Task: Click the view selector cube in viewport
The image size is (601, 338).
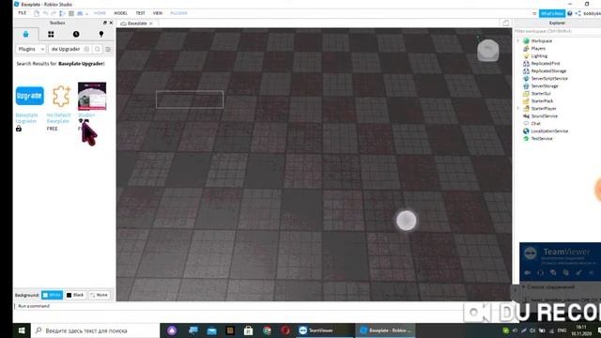Action: [488, 50]
